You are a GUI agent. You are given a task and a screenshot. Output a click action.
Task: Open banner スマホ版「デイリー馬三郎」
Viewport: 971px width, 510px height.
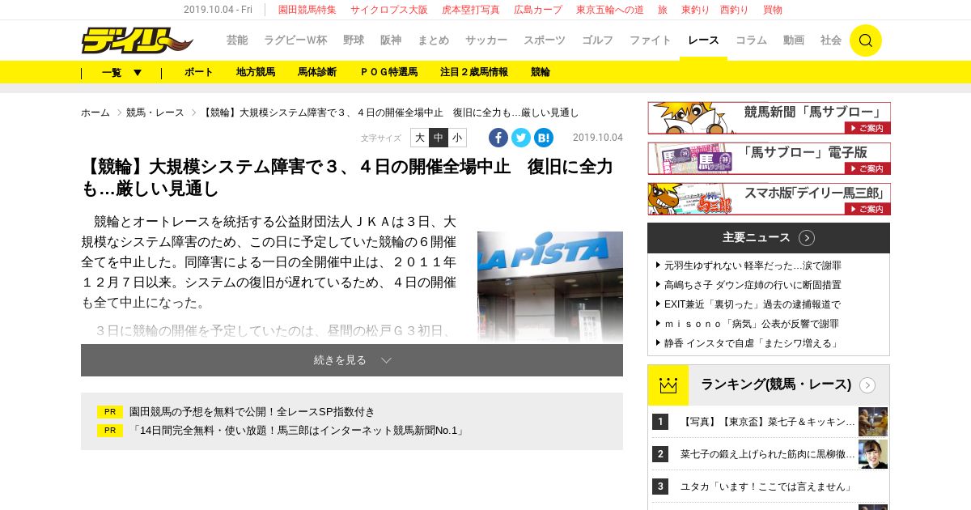[769, 199]
